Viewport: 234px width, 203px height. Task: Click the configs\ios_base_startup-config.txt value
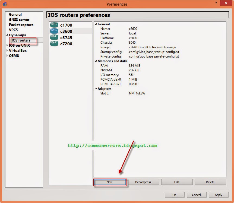pyautogui.click(x=154, y=52)
